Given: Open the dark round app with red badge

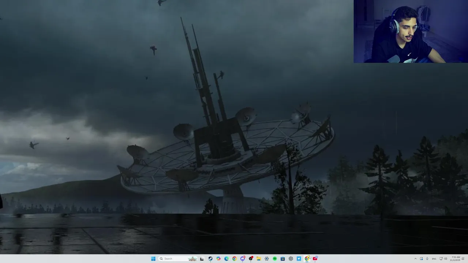Looking at the screenshot, I should (250, 259).
